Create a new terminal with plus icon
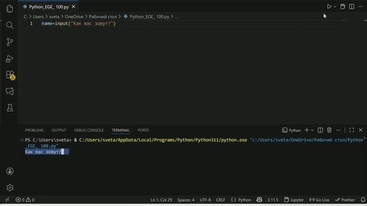 pos(307,130)
